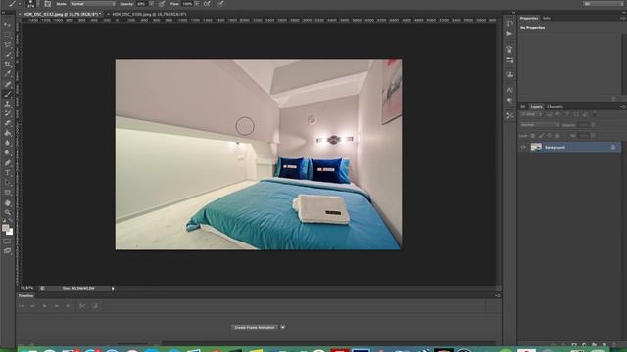This screenshot has width=627, height=352.
Task: Toggle pressure for opacity button
Action: pyautogui.click(x=162, y=4)
